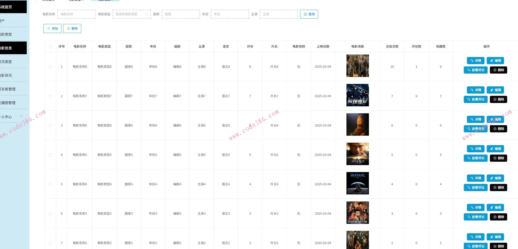Viewport: 518px width, 249px height.
Task: Click the 电影名称 search input field
Action: coord(76,14)
